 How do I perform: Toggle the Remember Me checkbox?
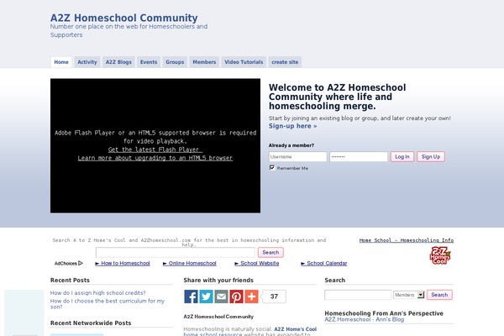pos(272,167)
